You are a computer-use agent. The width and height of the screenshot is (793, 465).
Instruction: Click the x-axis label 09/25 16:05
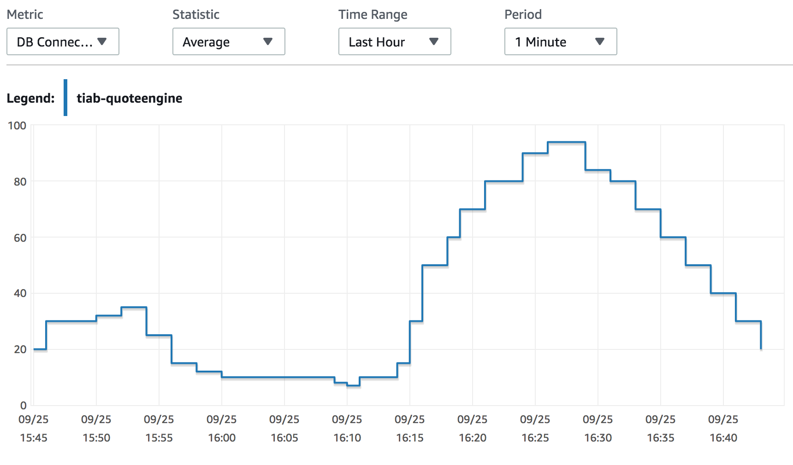(284, 429)
